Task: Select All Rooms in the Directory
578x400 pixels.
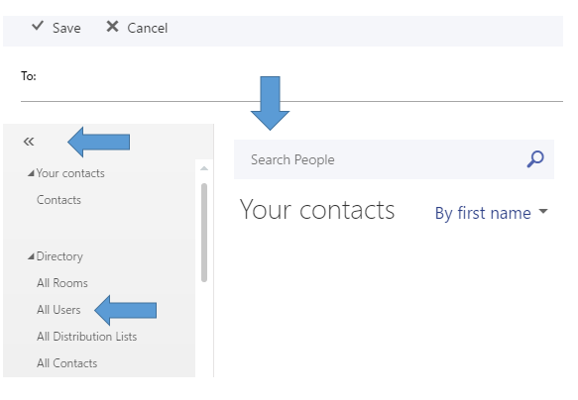Action: (x=62, y=283)
